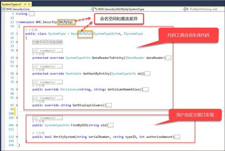225x151 pixels.
Task: Expand the summary comment at line 72
Action: coord(17,82)
